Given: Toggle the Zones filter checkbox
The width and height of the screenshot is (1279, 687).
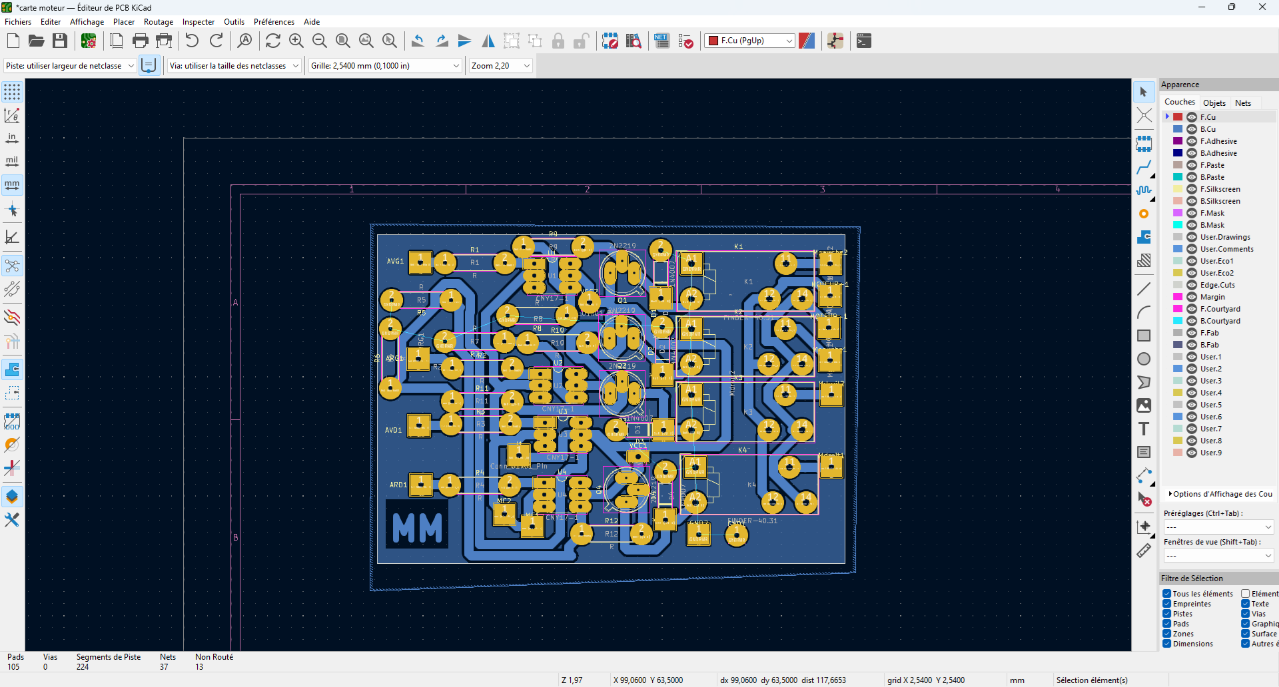Looking at the screenshot, I should 1167,634.
